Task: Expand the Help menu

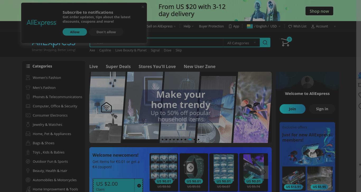Action: [189, 26]
